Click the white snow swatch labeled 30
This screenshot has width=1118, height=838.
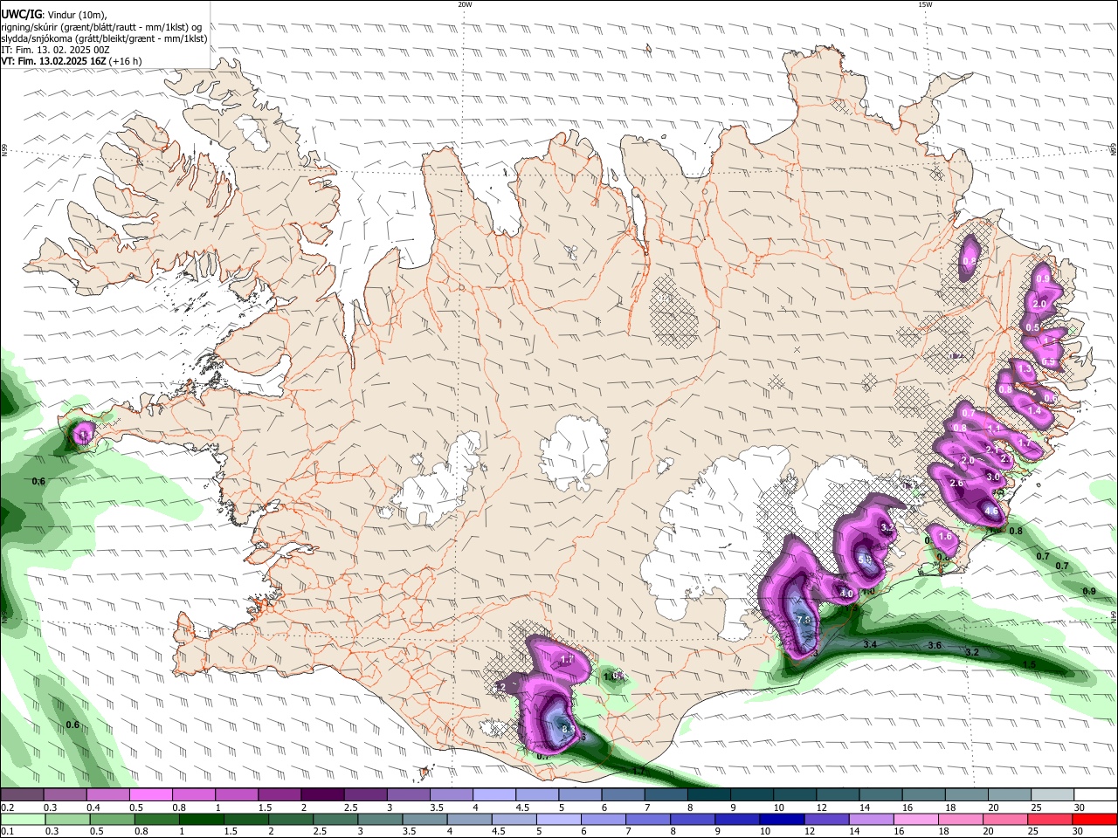point(1096,795)
